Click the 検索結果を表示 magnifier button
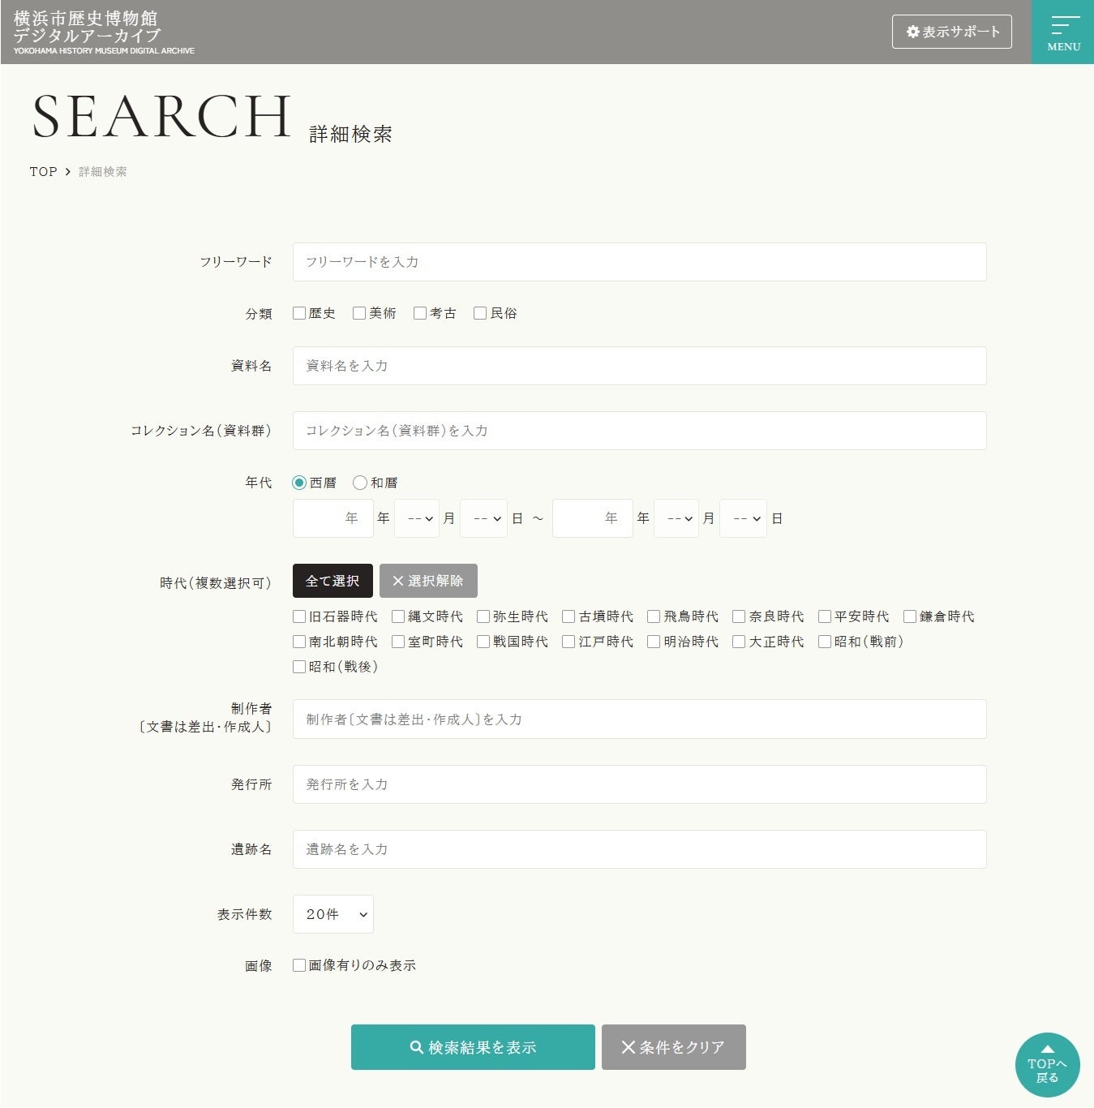 (473, 1047)
